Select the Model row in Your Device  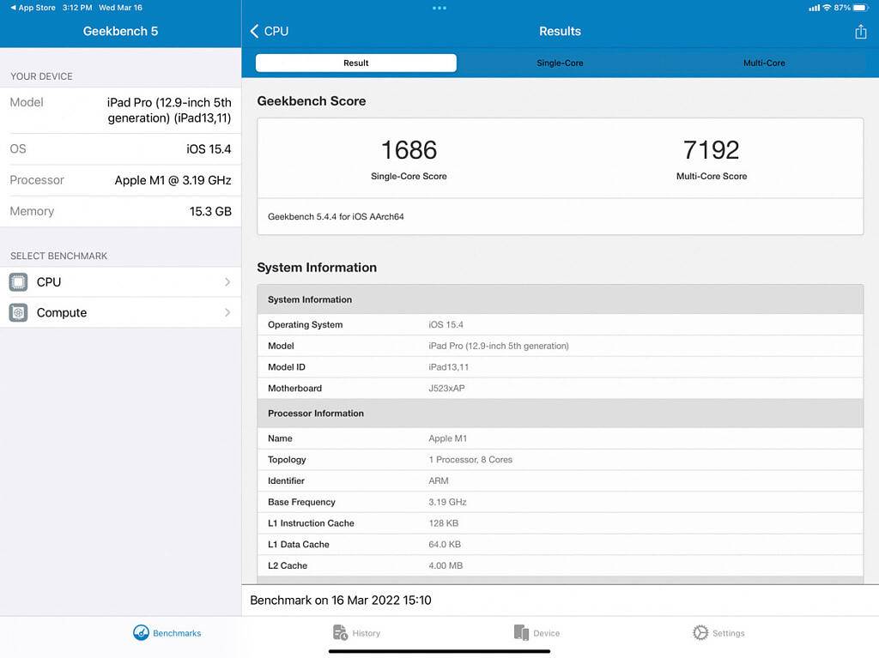[x=120, y=110]
